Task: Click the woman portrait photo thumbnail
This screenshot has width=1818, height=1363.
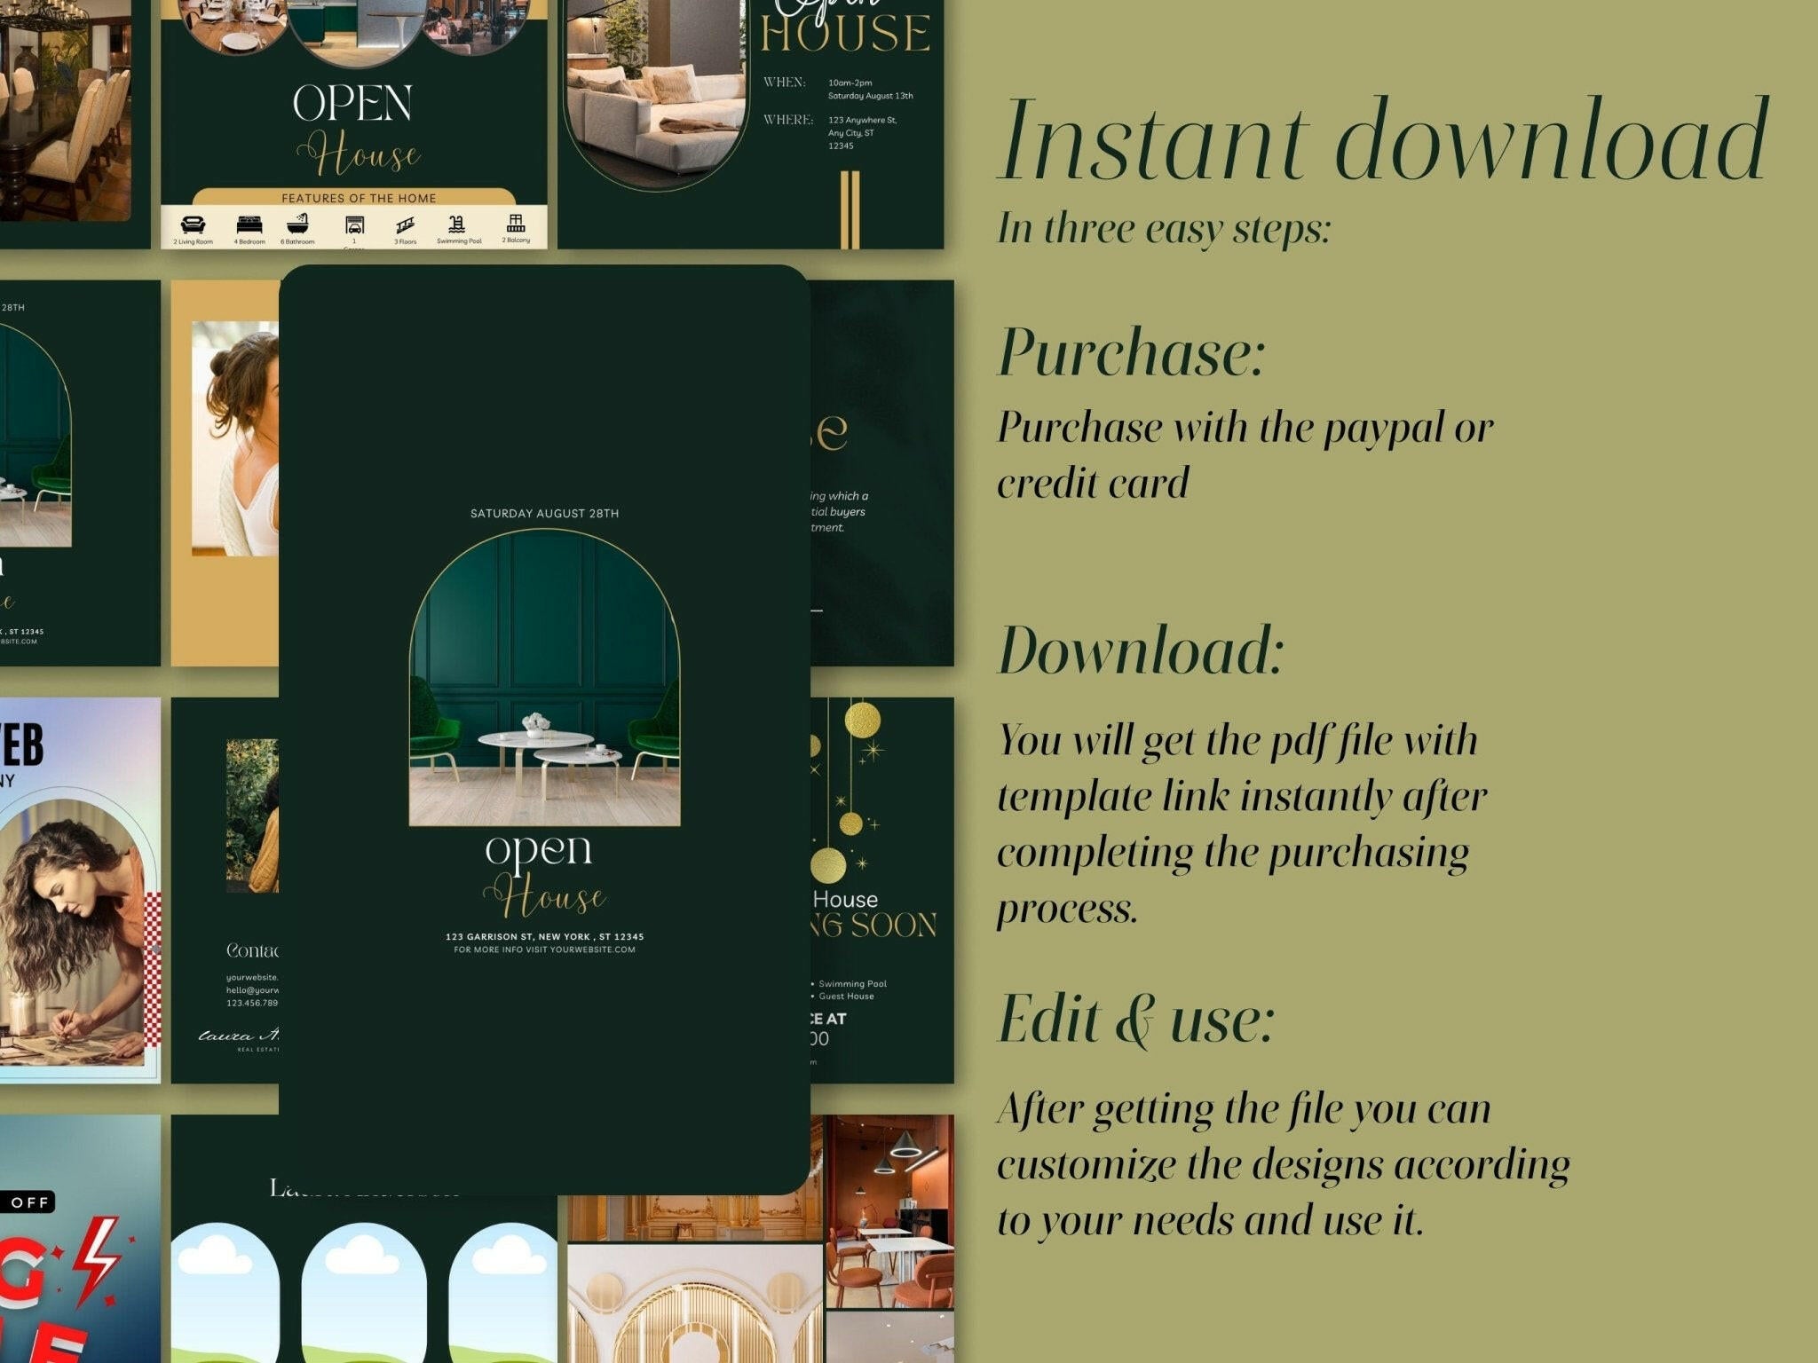Action: point(236,428)
